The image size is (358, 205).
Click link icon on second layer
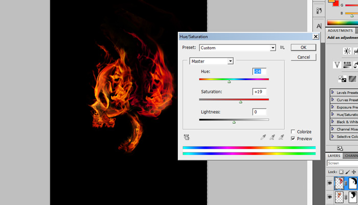[x=346, y=197]
